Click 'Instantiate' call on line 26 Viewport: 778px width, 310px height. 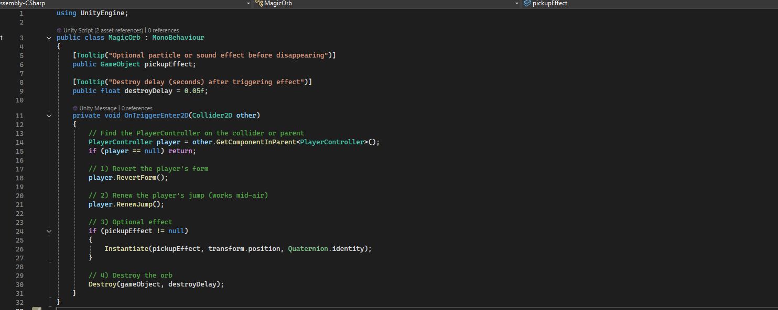[126, 249]
